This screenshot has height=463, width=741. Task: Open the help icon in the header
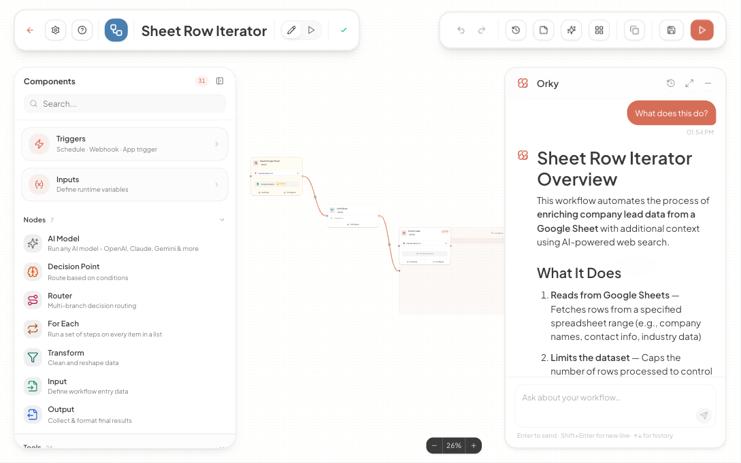[x=82, y=30]
